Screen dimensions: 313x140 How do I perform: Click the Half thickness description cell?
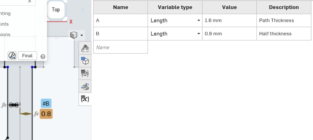(x=284, y=34)
